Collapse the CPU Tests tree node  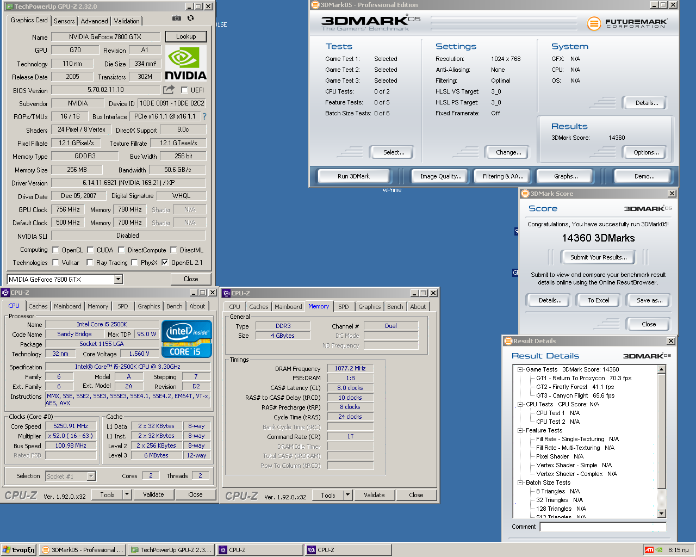[x=520, y=404]
